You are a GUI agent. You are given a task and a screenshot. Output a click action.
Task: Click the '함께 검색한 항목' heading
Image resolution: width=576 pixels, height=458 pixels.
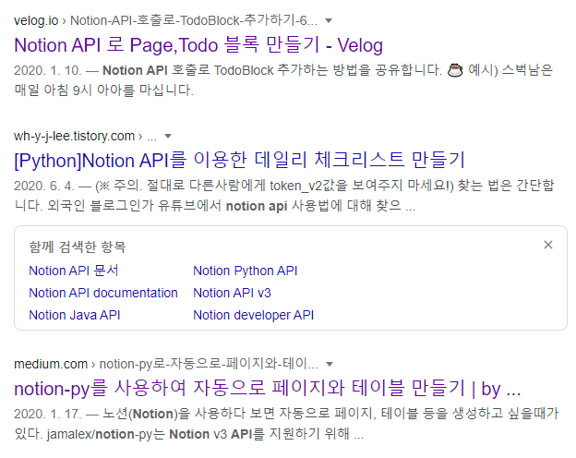(78, 247)
